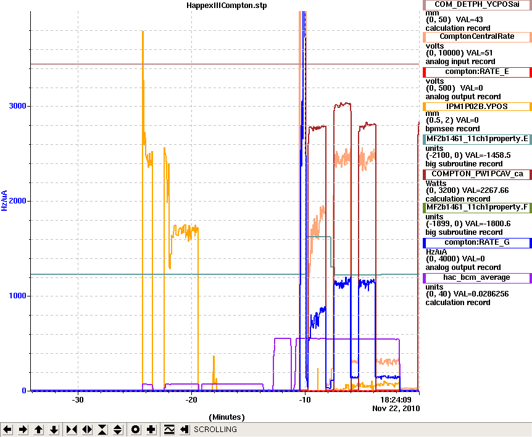Select the compton:RATE_E curve legend
The height and width of the screenshot is (437, 532).
pos(477,72)
